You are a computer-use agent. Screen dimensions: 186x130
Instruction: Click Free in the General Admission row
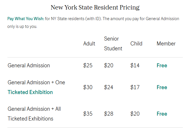(x=162, y=66)
